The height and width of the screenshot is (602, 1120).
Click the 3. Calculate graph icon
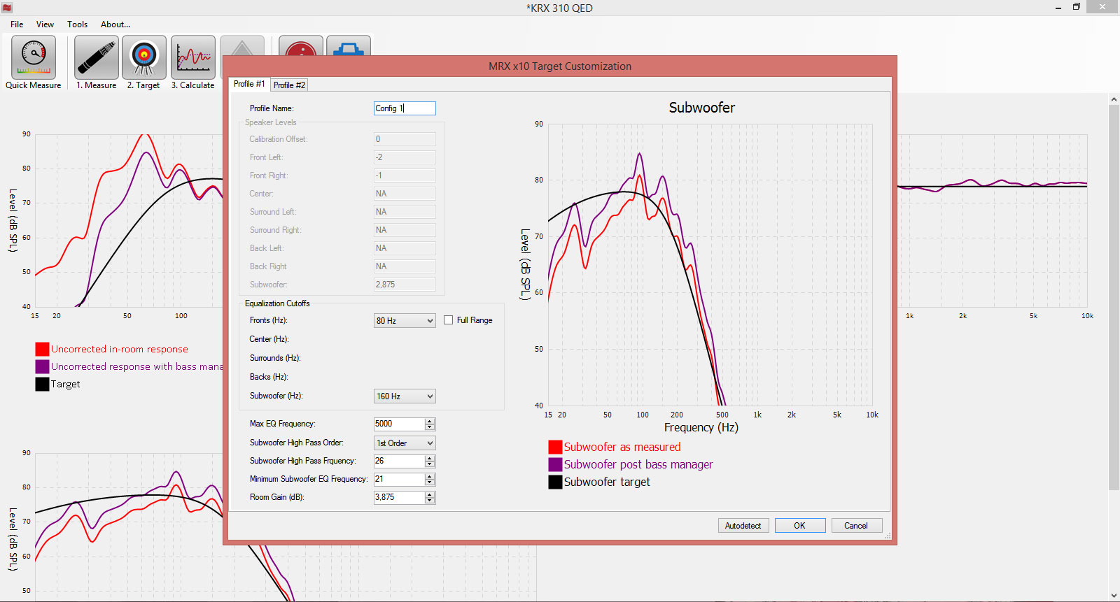193,57
